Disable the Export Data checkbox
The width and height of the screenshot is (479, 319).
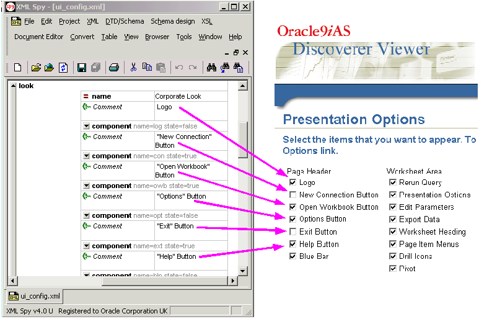[393, 219]
